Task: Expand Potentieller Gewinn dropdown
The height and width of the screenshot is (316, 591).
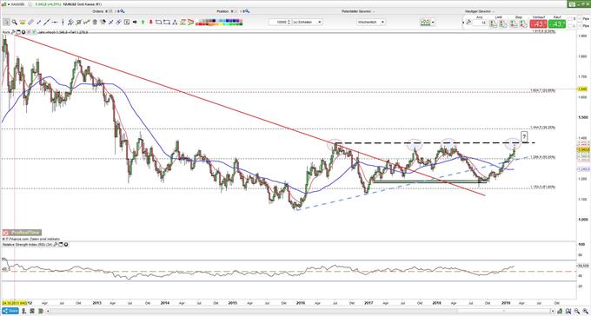Action: pyautogui.click(x=374, y=11)
